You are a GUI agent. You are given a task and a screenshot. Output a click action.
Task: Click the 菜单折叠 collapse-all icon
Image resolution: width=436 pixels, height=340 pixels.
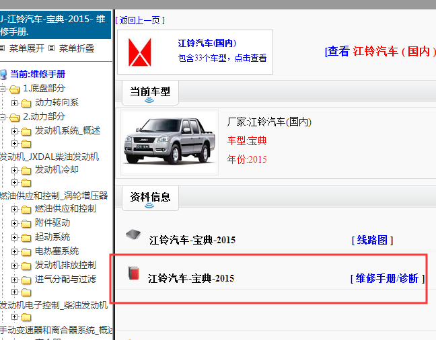(x=51, y=48)
